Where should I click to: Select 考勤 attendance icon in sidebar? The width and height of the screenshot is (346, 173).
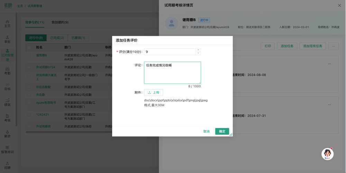coord(7,69)
